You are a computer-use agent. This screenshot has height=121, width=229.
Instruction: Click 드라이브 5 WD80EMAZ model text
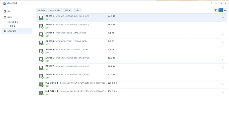coord(72,49)
